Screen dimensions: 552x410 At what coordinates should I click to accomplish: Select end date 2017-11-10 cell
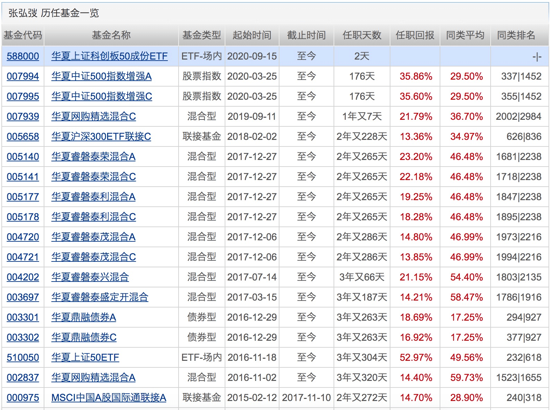pos(307,398)
